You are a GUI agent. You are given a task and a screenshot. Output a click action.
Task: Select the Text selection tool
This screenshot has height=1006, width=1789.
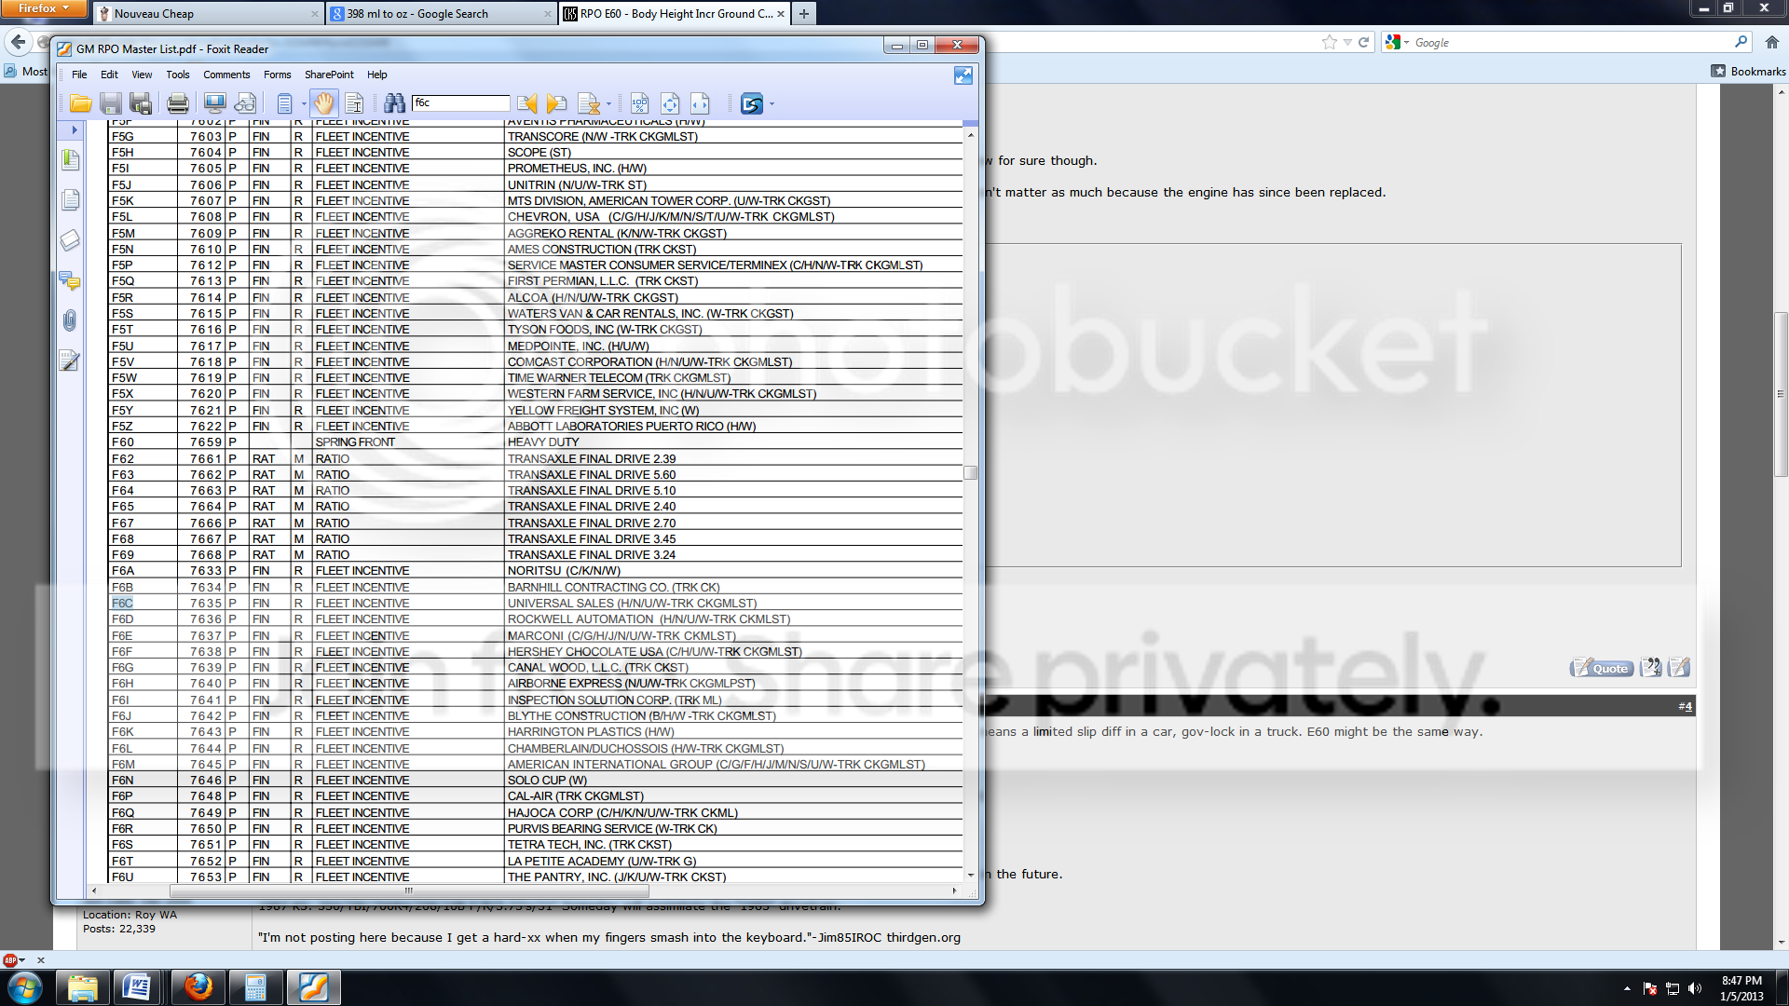[x=354, y=103]
